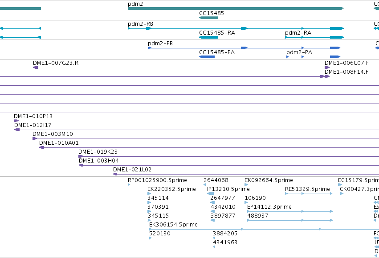Select the EC15179.5prime EST arrow
This screenshot has width=379, height=258.
(x=340, y=185)
